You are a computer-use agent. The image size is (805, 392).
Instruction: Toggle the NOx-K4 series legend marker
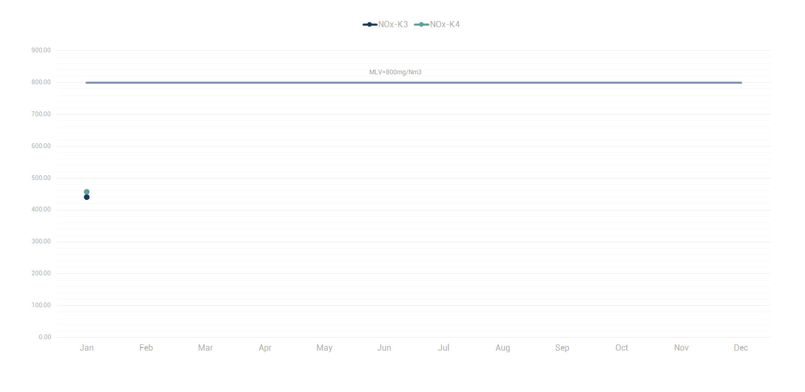(x=421, y=25)
